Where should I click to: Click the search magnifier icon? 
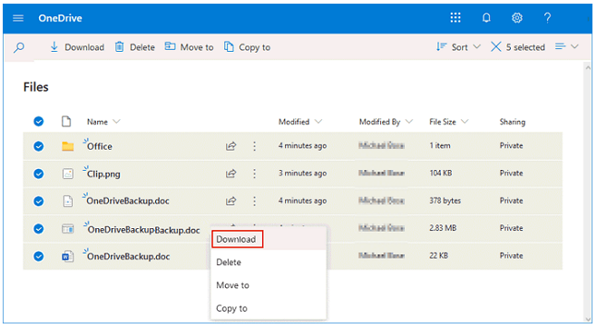[x=19, y=47]
